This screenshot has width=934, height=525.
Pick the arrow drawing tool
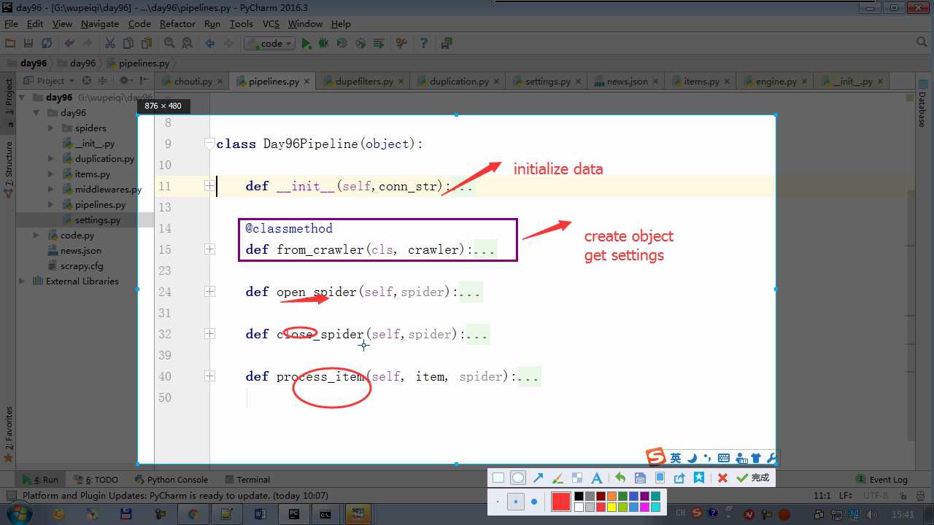click(538, 478)
